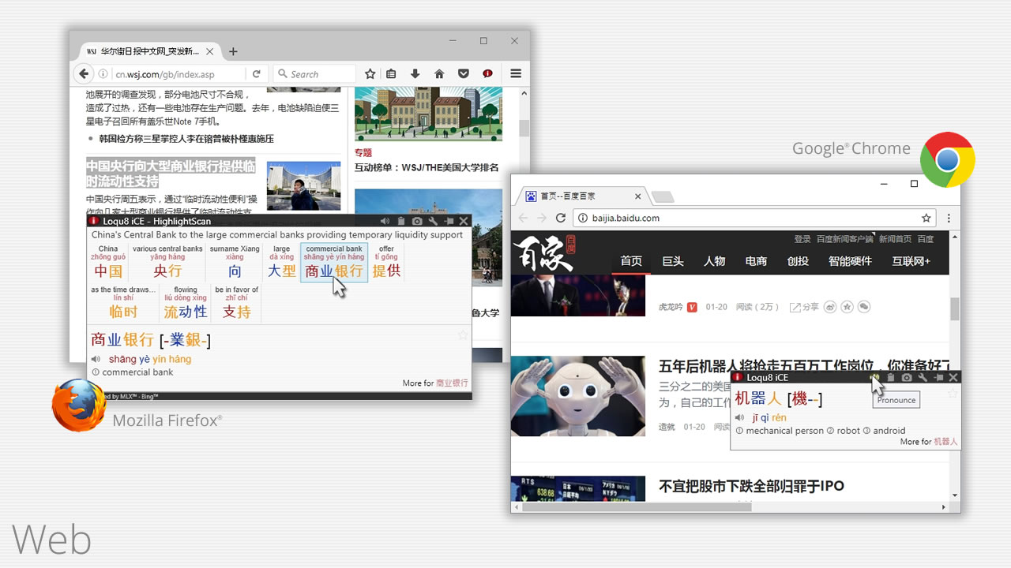Click 新闻首页 link on Baijia

[x=895, y=239]
